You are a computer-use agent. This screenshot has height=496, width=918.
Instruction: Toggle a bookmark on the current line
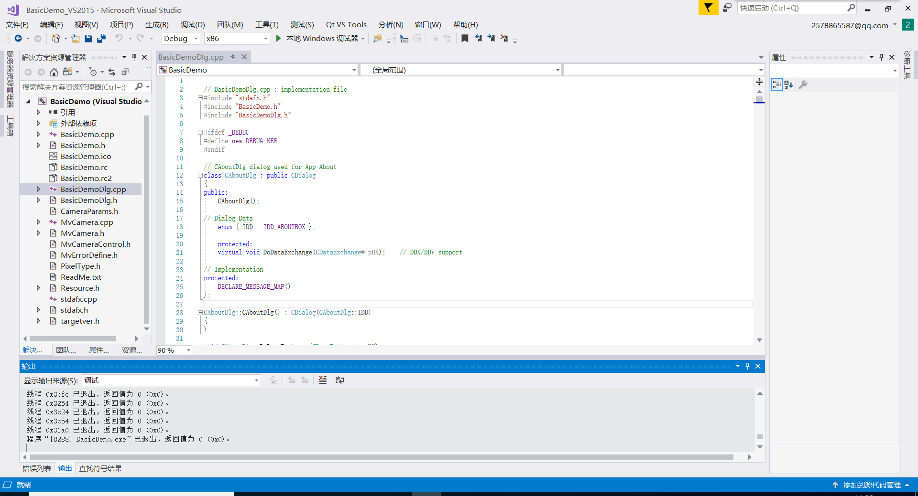coord(464,38)
